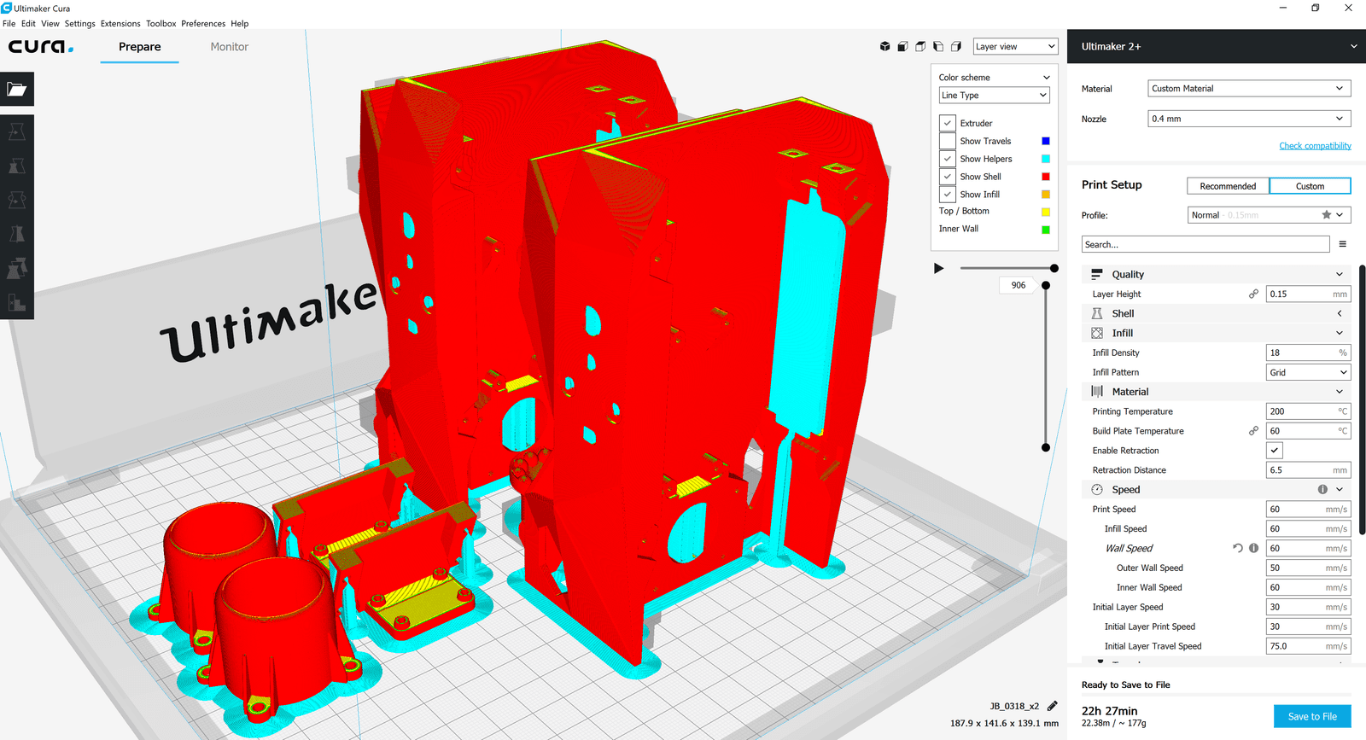Open the Infill Pattern Grid dropdown

point(1308,372)
